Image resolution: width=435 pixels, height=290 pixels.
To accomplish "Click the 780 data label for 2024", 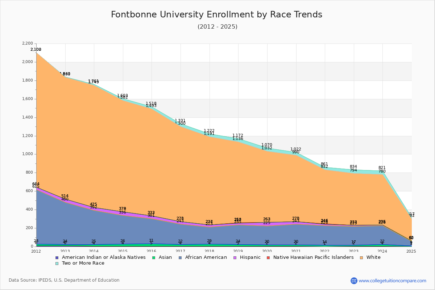I will (382, 171).
